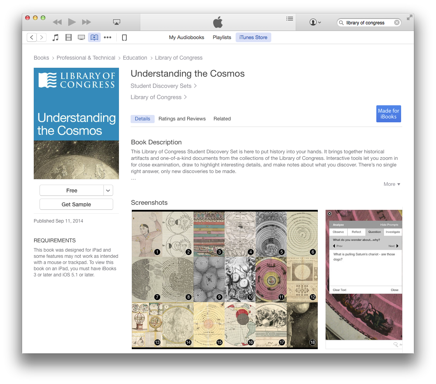Go back using the left arrow button
This screenshot has height=384, width=436.
(x=31, y=37)
